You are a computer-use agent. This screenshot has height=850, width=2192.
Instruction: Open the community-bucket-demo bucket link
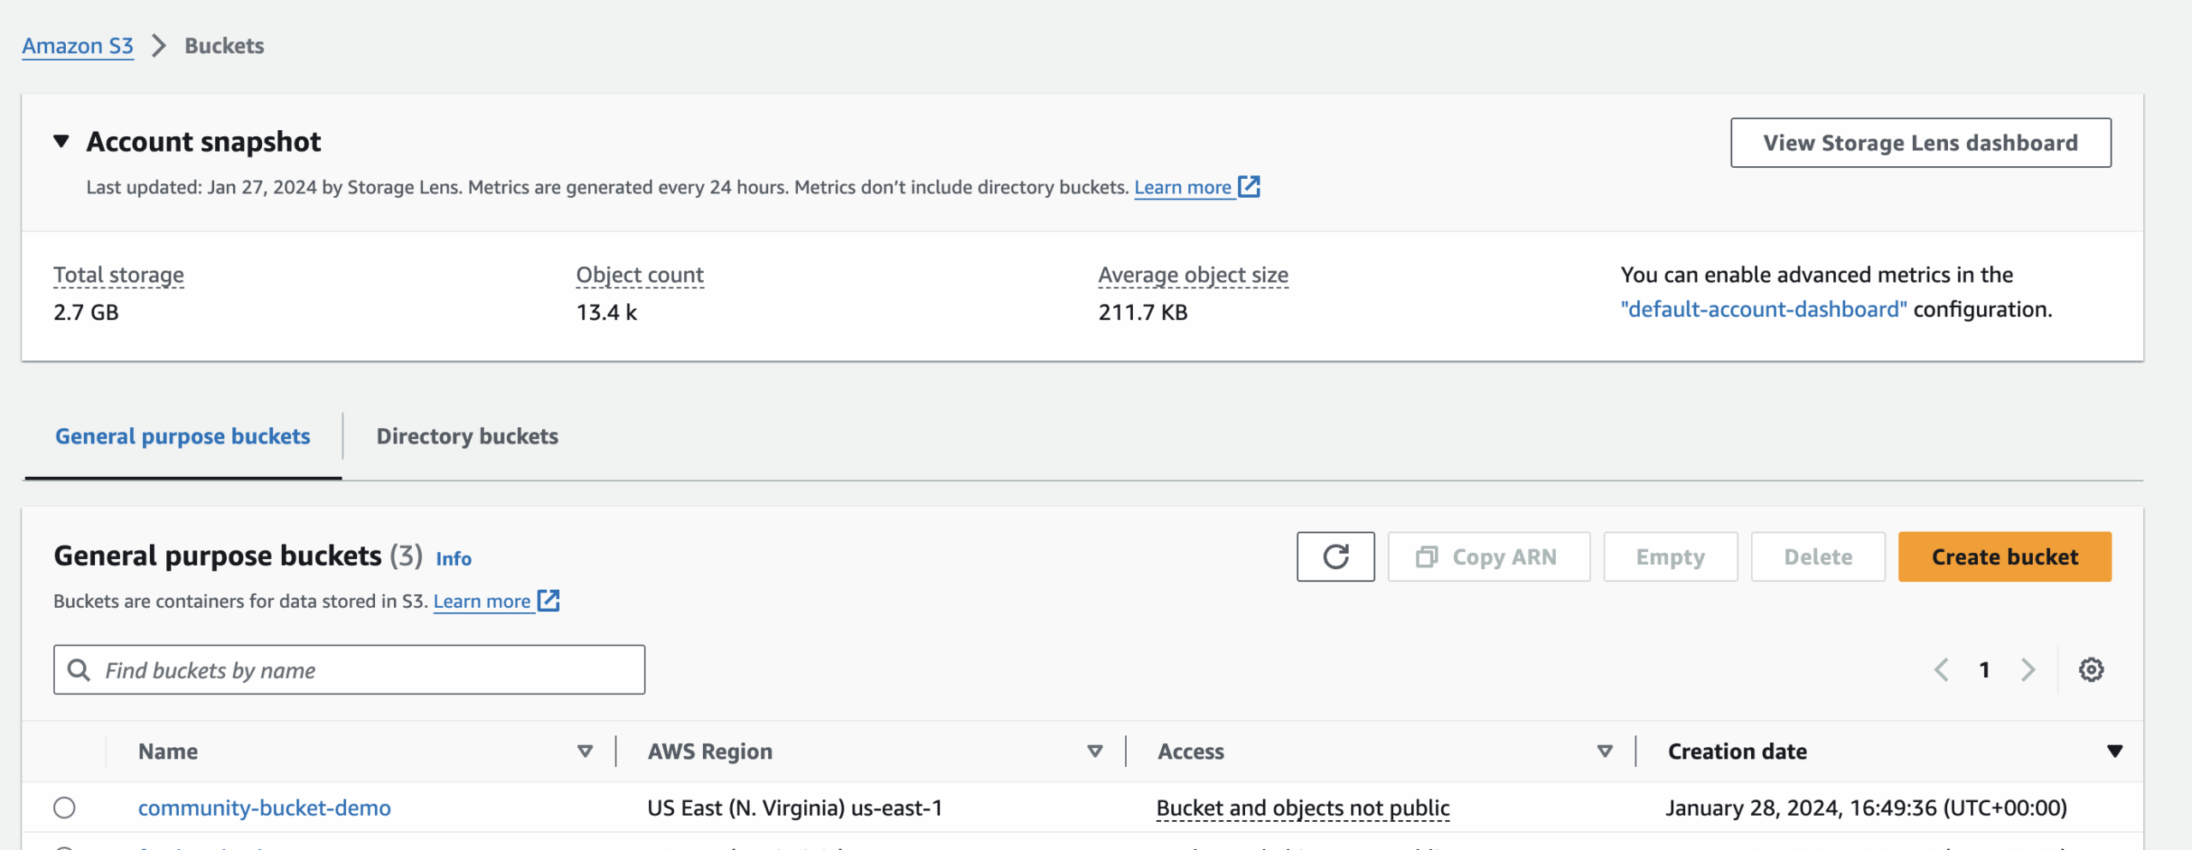click(x=264, y=807)
